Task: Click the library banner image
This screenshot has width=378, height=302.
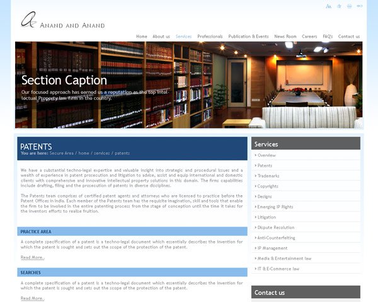Action: pos(188,85)
